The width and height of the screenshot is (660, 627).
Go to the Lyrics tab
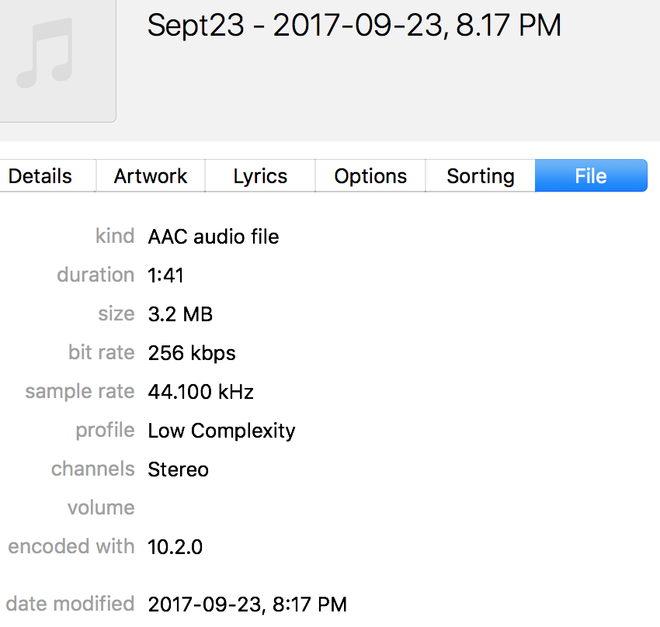coord(260,176)
